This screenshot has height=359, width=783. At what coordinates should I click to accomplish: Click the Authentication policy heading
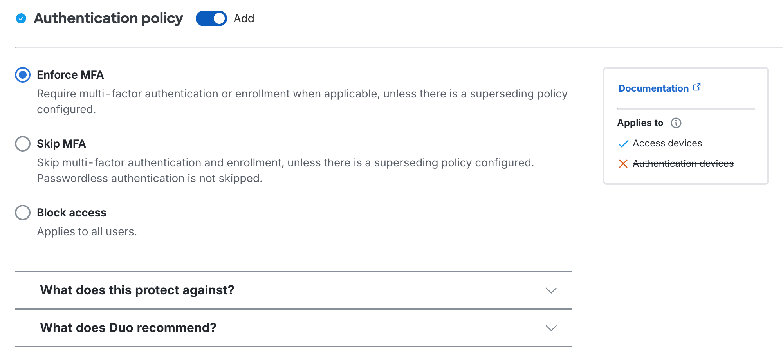[x=108, y=18]
